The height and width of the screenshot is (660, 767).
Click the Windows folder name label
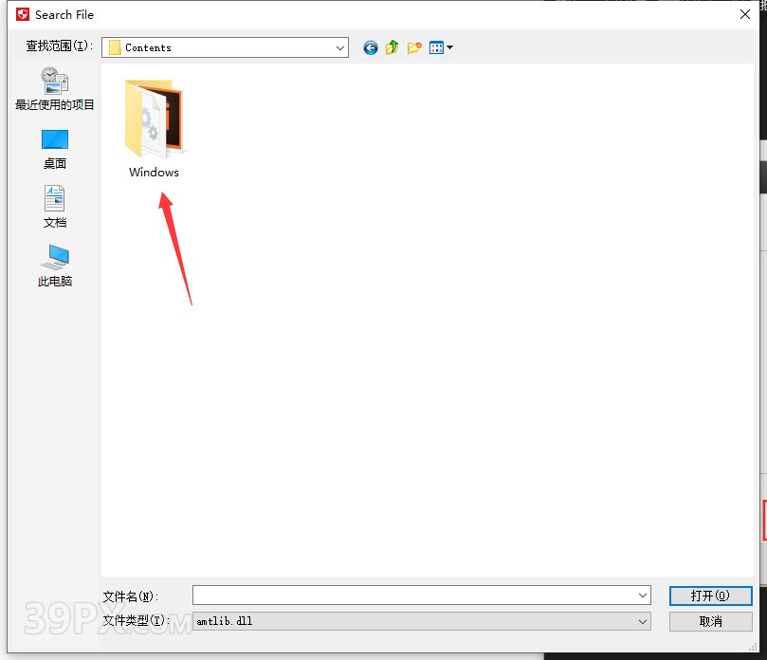(153, 173)
